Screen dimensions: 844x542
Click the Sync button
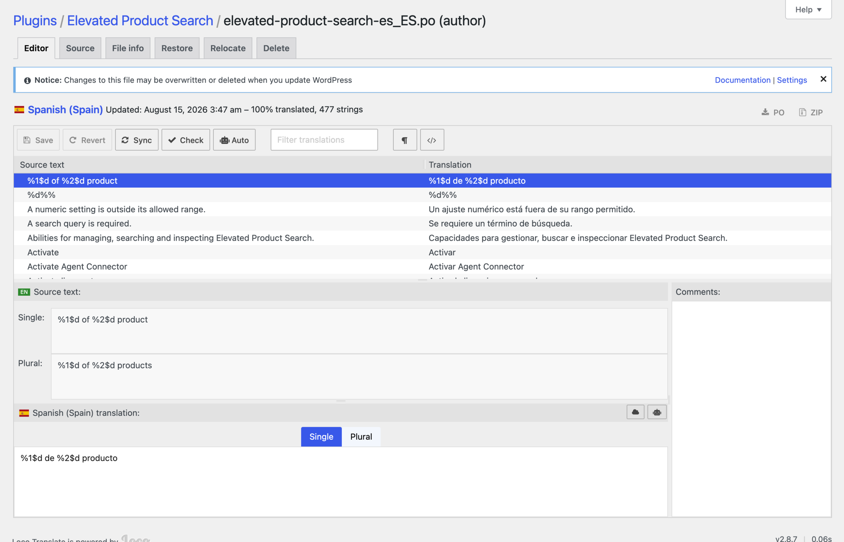coord(137,140)
